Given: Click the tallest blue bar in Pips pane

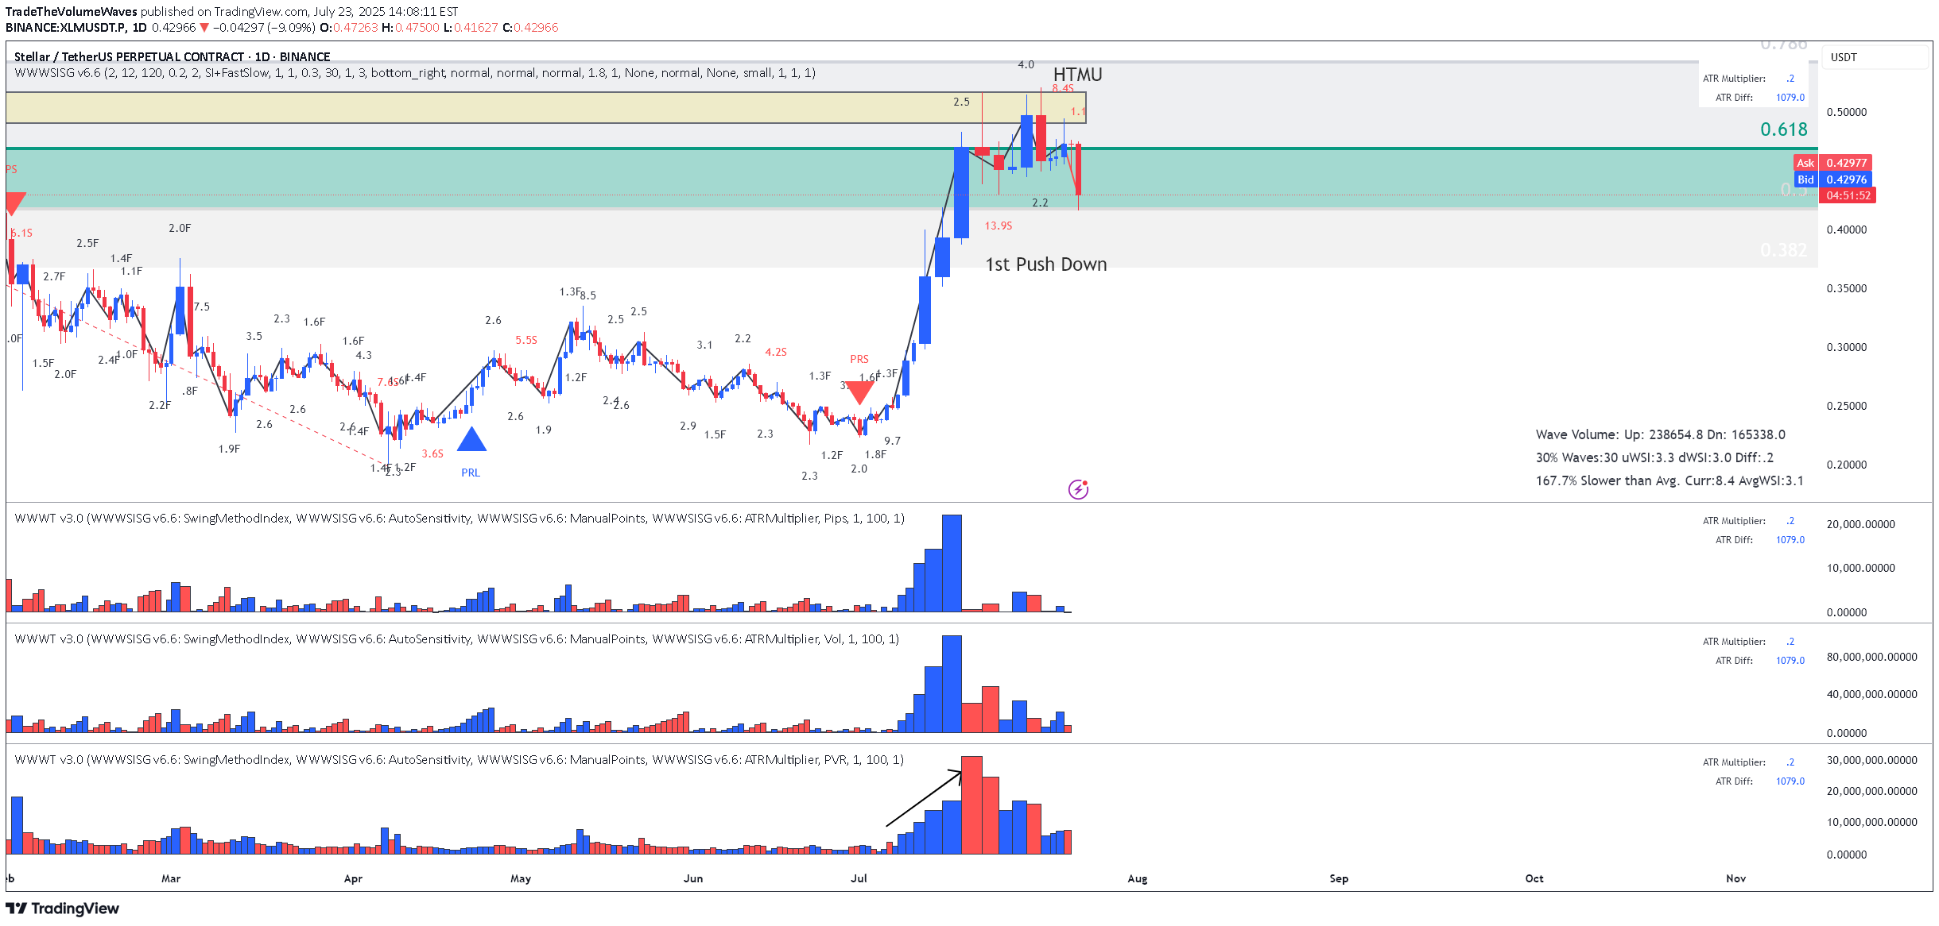Looking at the screenshot, I should [x=952, y=563].
